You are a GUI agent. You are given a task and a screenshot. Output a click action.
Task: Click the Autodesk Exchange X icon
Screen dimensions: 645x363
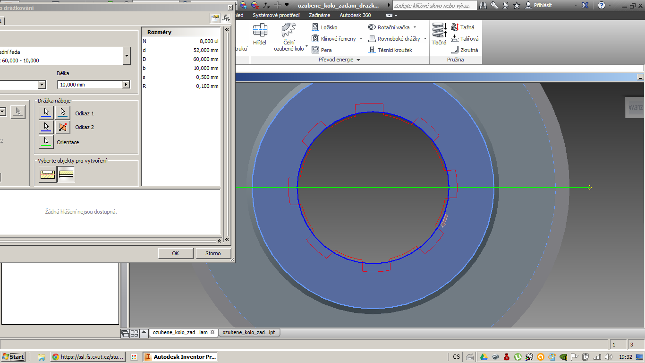point(585,5)
